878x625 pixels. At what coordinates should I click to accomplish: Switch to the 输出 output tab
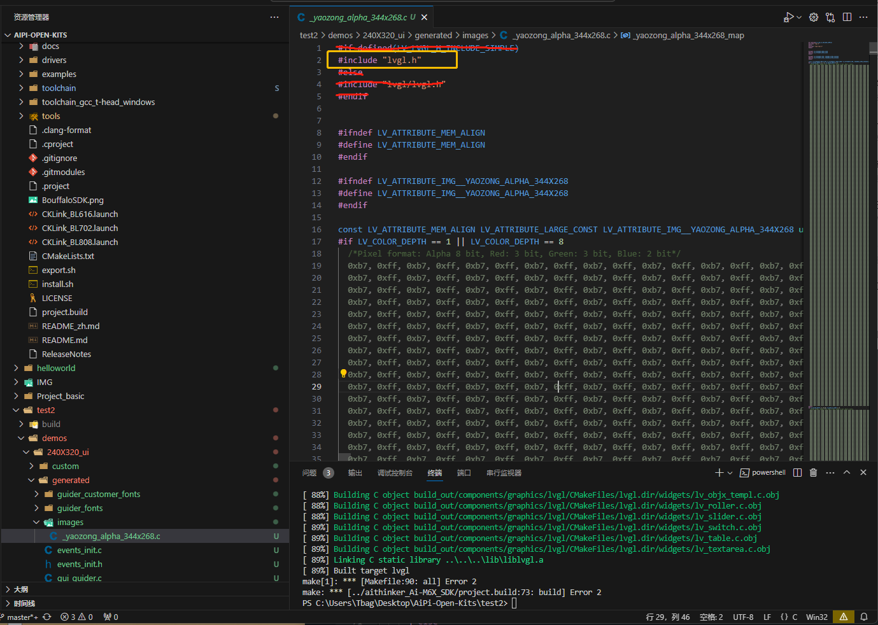point(355,473)
